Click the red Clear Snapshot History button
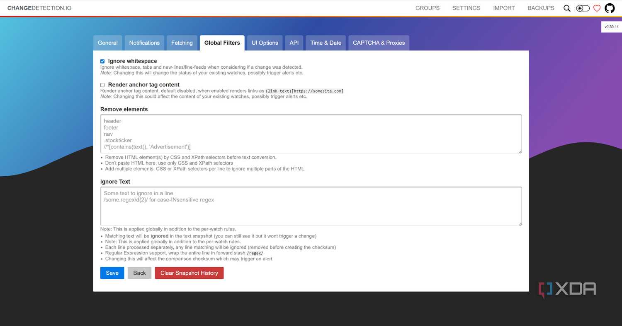Image resolution: width=622 pixels, height=326 pixels. coord(189,273)
